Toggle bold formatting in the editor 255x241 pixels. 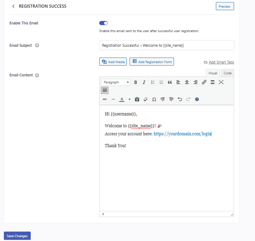[x=136, y=82]
